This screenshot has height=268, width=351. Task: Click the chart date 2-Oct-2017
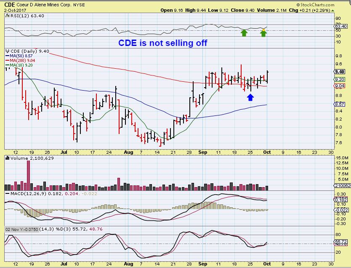pyautogui.click(x=15, y=10)
